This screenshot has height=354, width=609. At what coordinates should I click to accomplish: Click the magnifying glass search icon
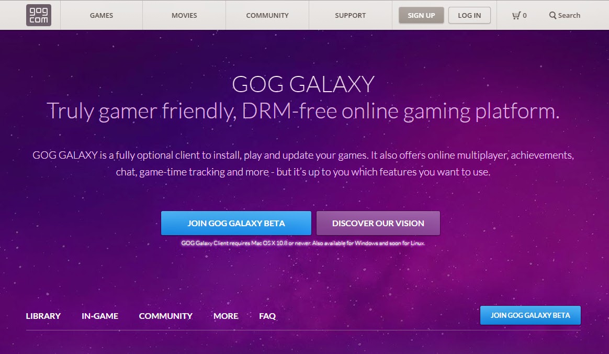coord(552,16)
